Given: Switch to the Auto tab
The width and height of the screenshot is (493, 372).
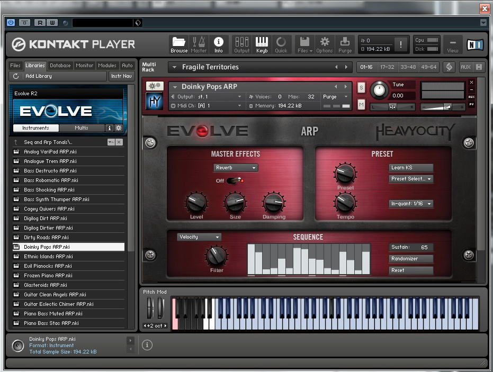Looking at the screenshot, I should click(127, 66).
